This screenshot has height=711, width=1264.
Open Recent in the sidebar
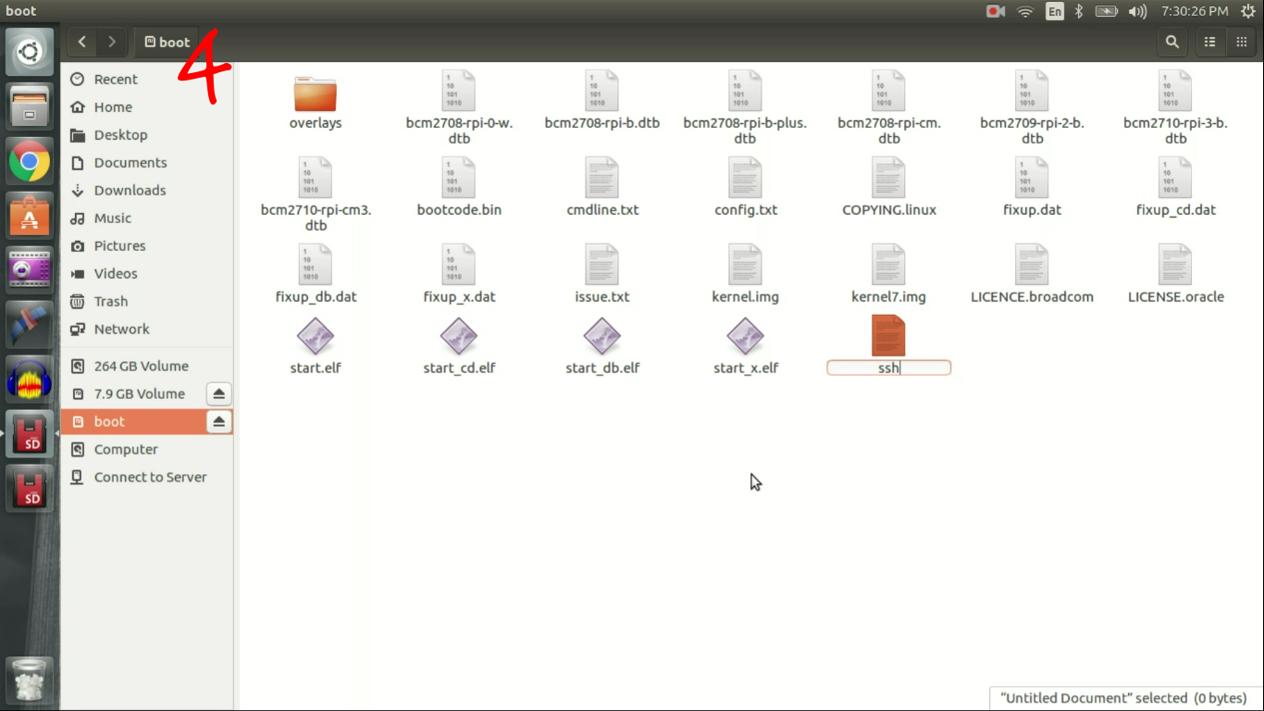146,80
